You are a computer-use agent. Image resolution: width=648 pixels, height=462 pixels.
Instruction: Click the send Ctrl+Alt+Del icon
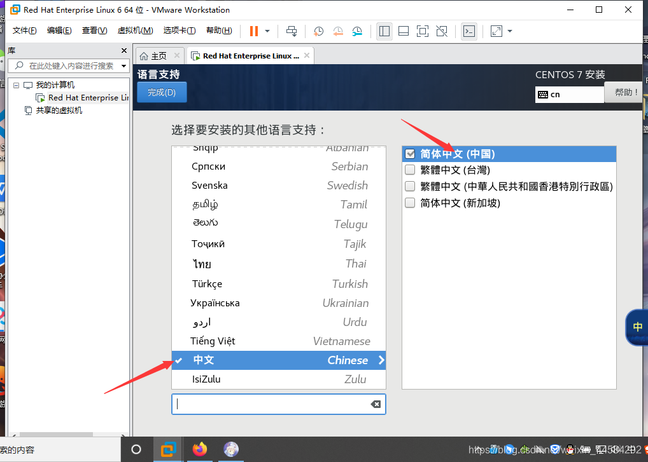coord(292,31)
